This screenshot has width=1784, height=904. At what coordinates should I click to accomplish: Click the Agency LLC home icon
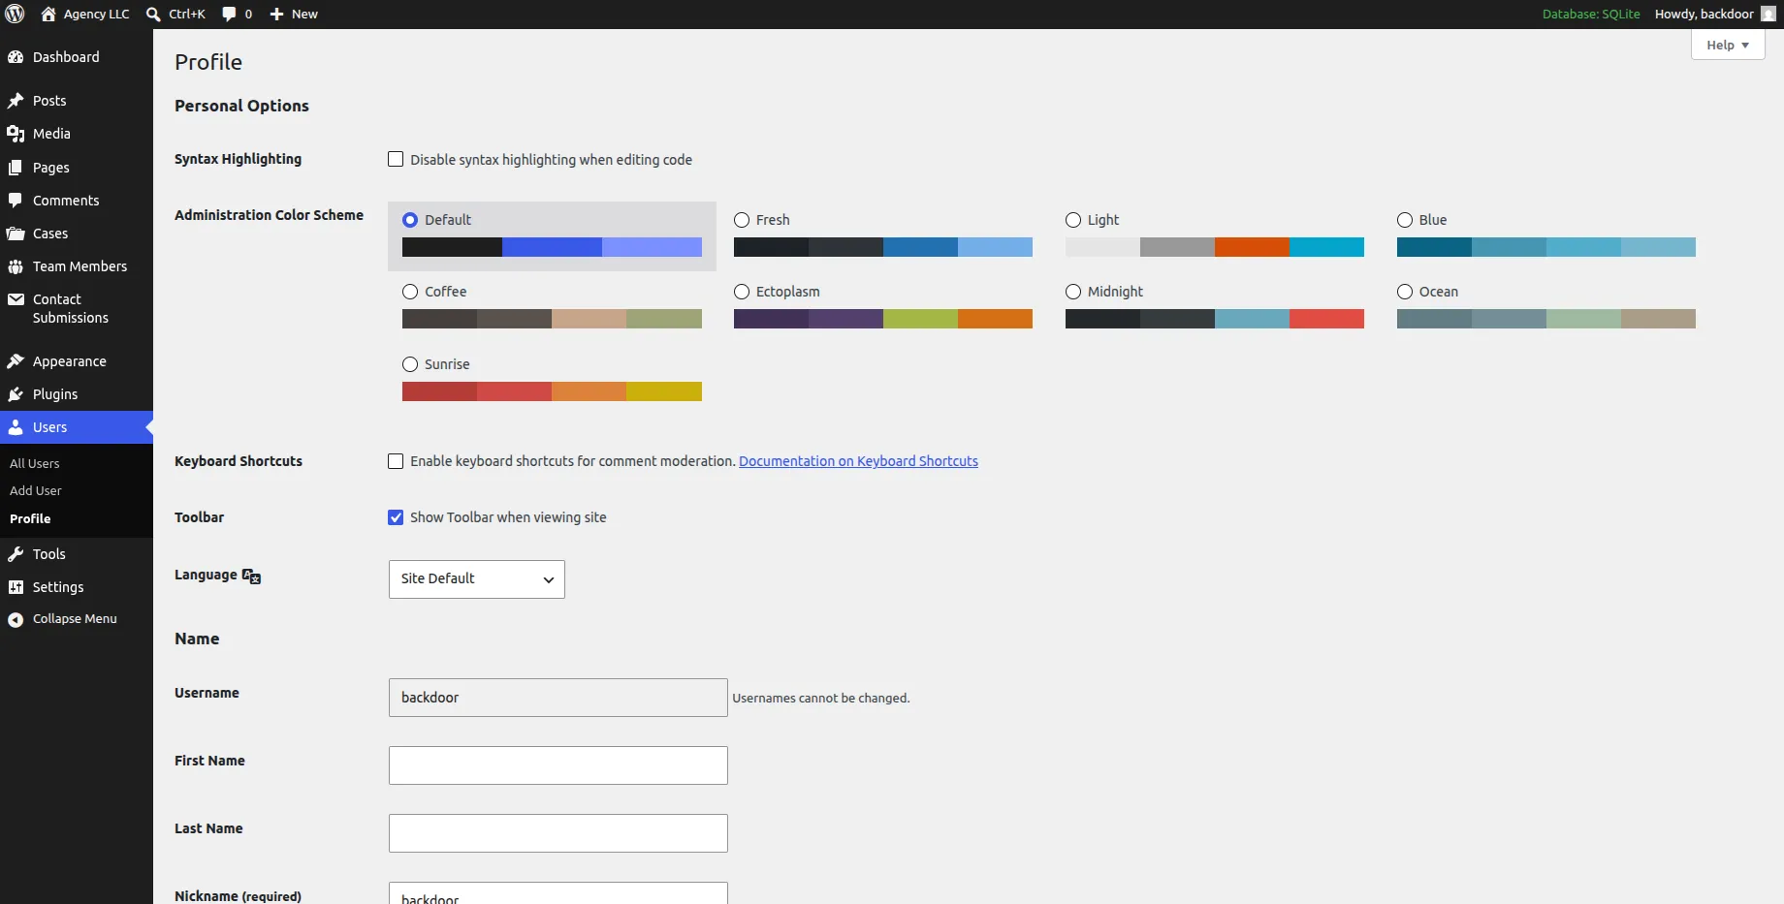pyautogui.click(x=48, y=14)
